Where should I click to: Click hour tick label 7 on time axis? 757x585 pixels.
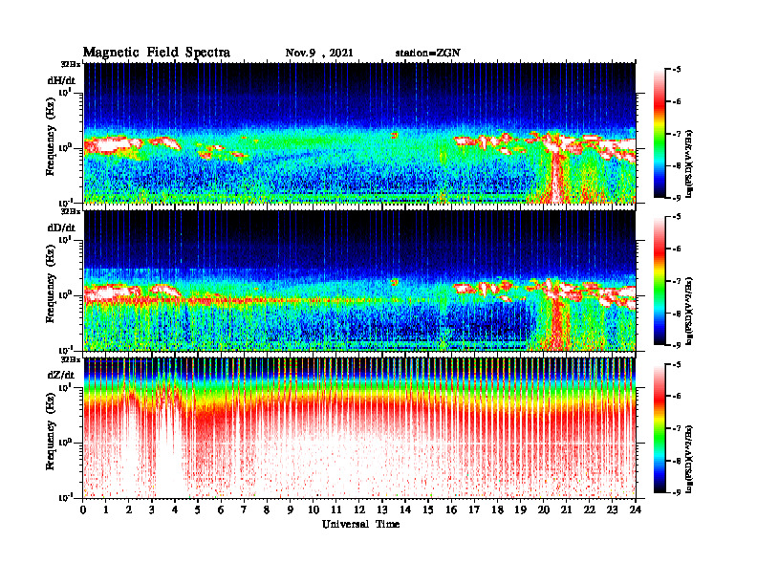point(244,509)
